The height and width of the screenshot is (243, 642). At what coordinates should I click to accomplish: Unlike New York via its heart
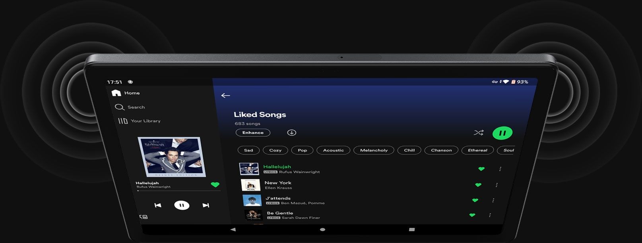pos(478,185)
